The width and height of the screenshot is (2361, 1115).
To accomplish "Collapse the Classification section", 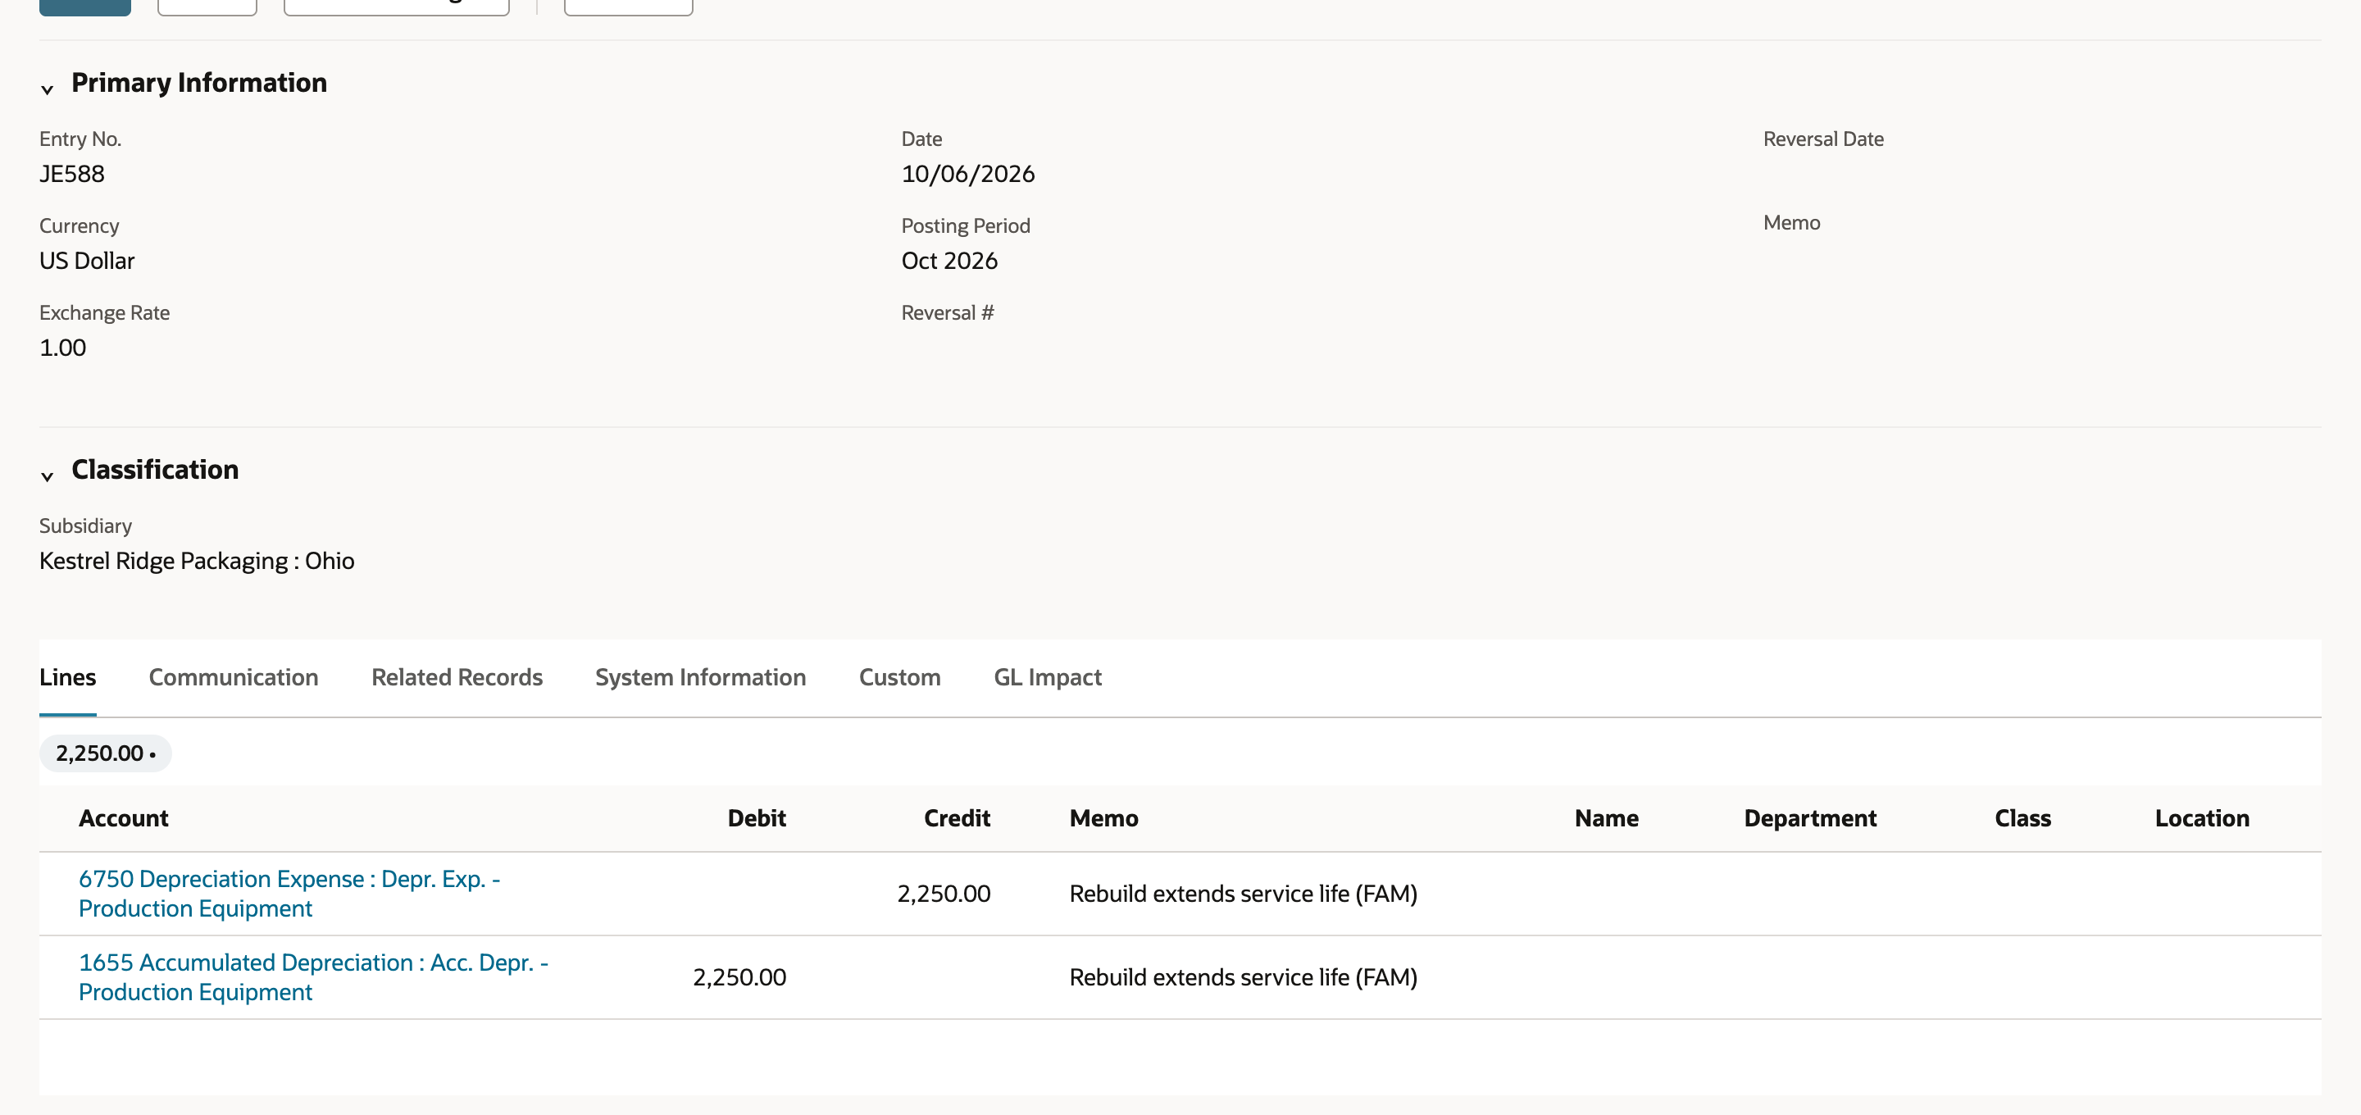I will click(47, 476).
